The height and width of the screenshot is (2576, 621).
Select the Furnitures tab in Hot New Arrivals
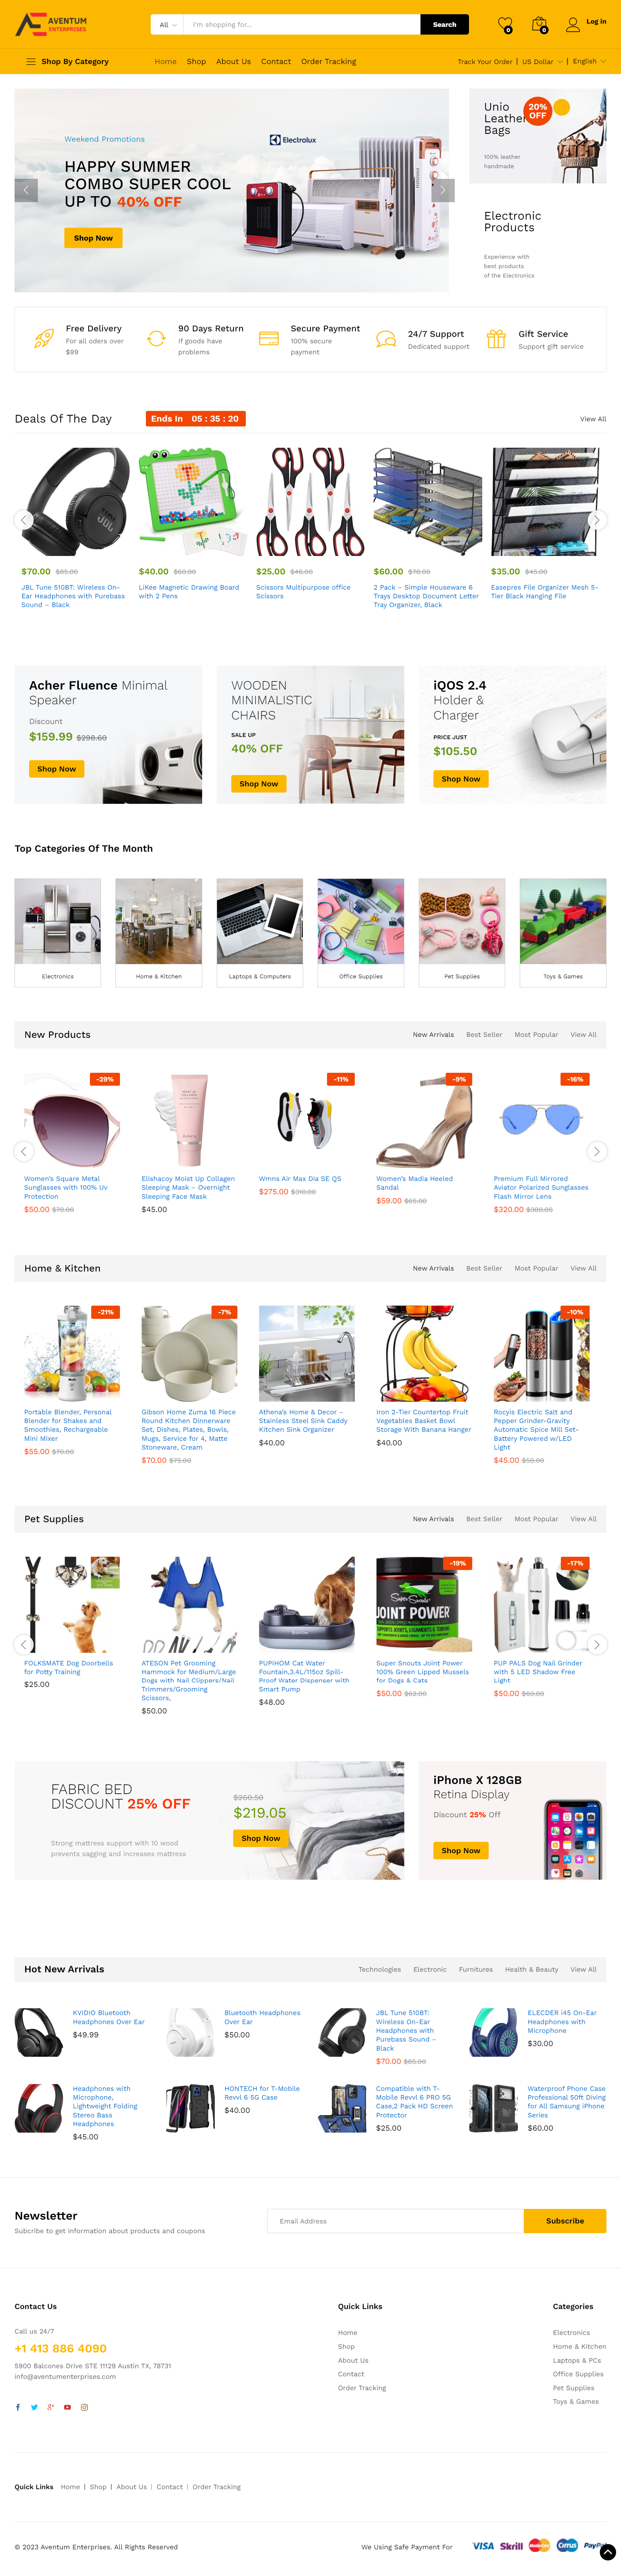[x=476, y=1969]
